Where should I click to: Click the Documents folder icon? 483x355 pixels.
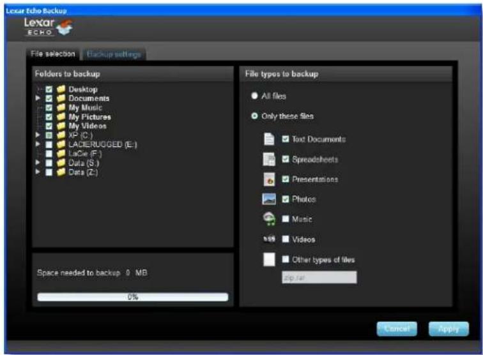pyautogui.click(x=61, y=98)
